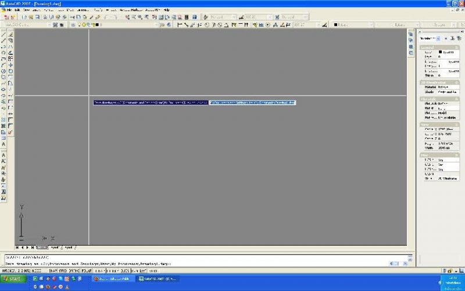The width and height of the screenshot is (465, 291).
Task: Toggle OTRACK in status bar
Action: pos(113,271)
